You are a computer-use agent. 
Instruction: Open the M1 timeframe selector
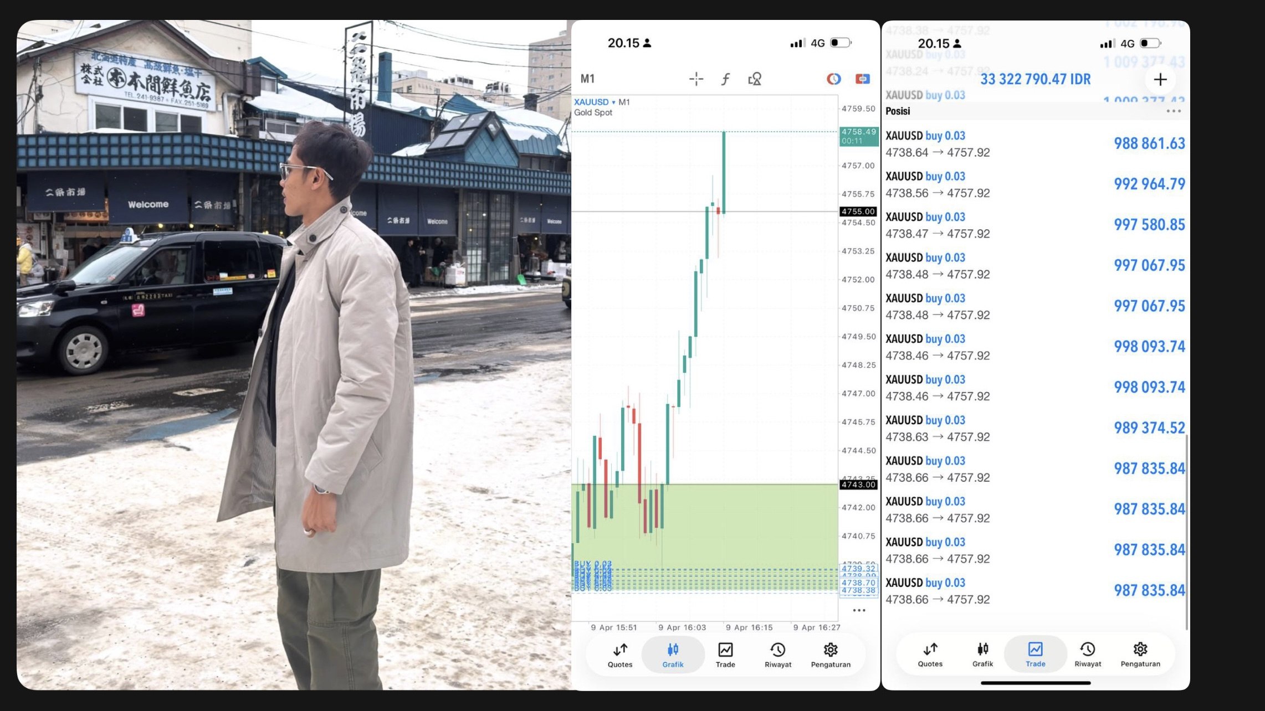[587, 79]
